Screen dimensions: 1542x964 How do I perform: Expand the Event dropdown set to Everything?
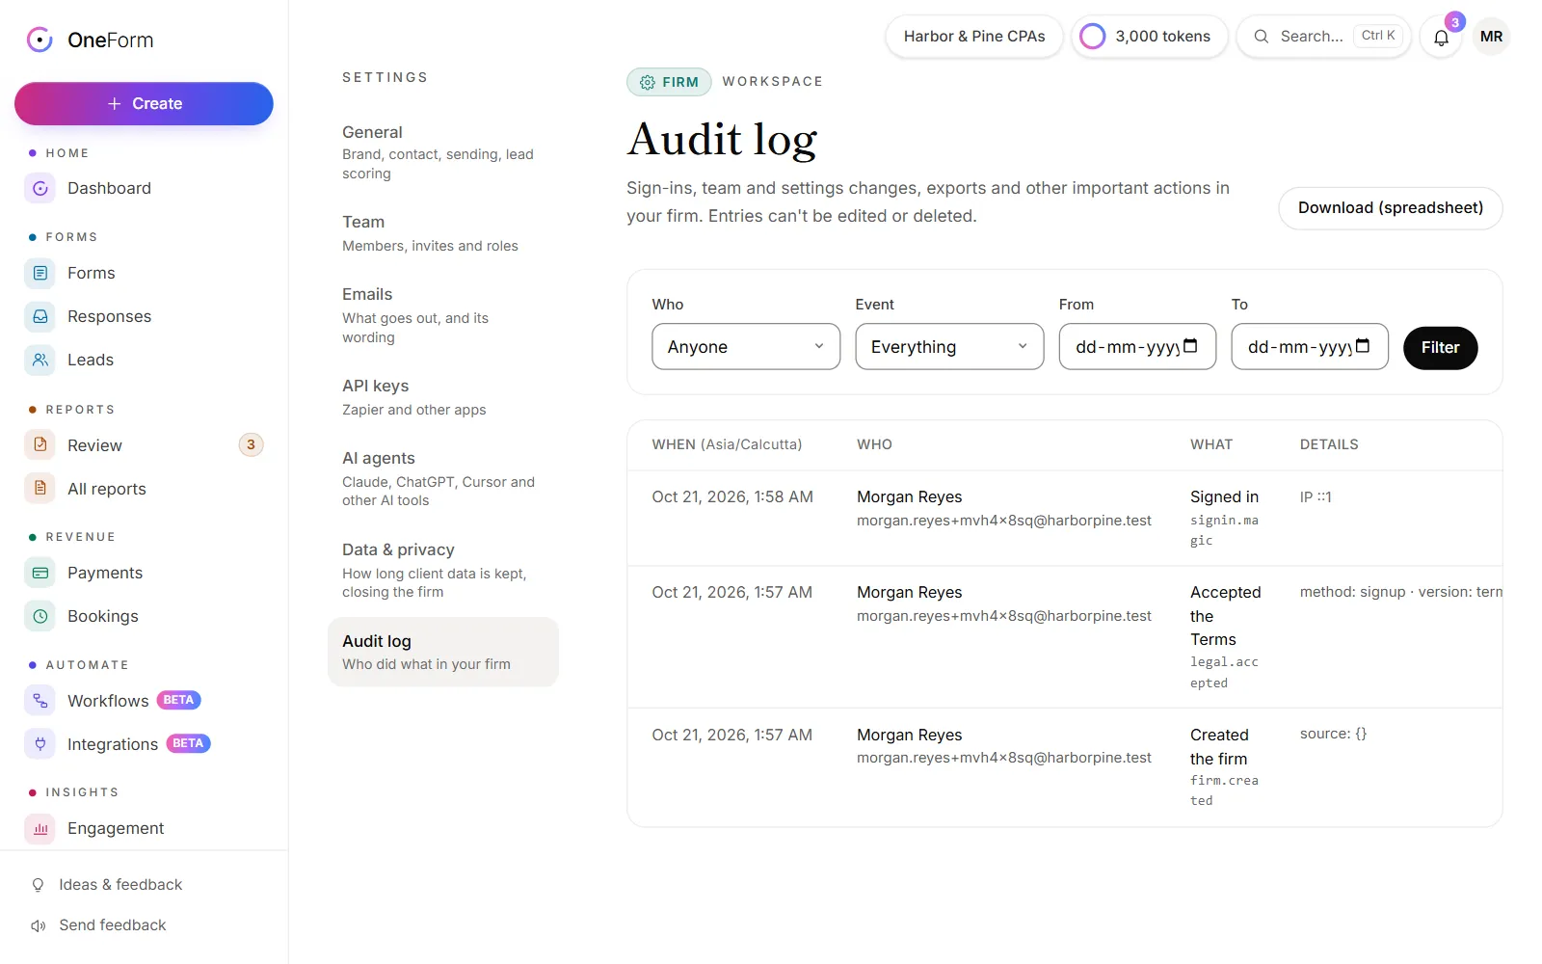(x=949, y=347)
